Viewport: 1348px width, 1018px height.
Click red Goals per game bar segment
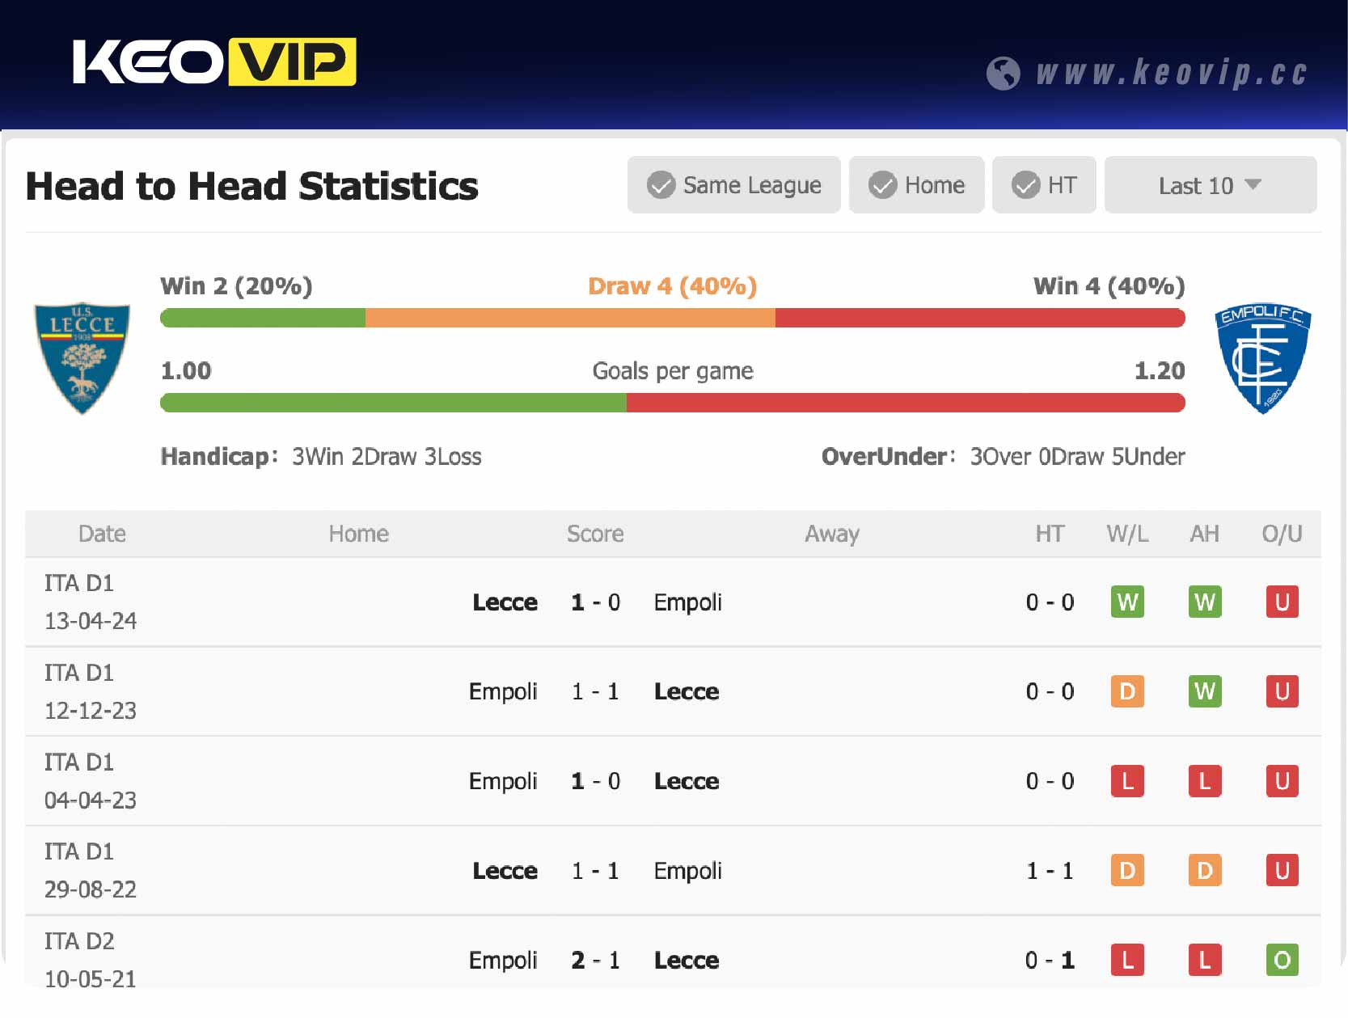[x=905, y=403]
